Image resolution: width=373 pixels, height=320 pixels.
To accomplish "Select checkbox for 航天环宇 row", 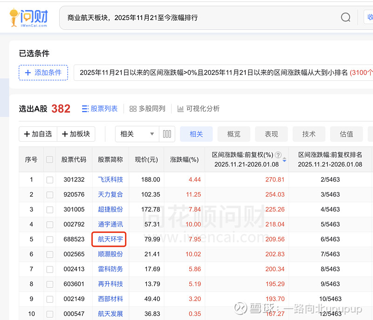I will point(50,239).
